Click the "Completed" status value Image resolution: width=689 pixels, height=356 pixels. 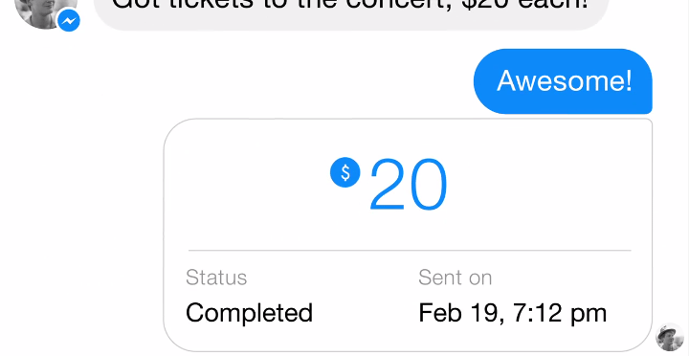click(249, 313)
